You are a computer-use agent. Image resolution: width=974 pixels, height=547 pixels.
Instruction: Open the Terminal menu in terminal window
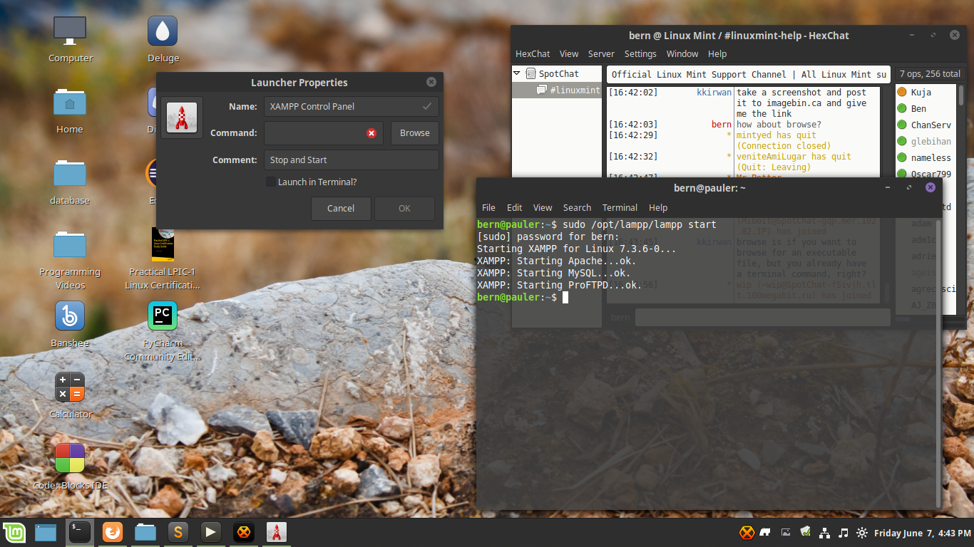[620, 207]
